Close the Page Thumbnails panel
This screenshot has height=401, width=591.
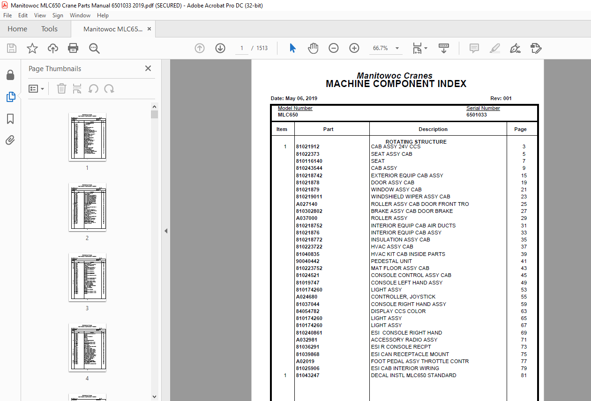tap(148, 68)
